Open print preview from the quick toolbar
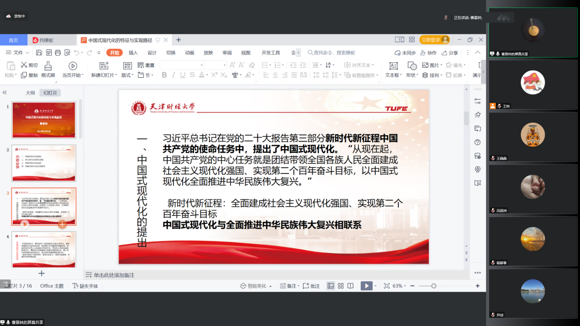The image size is (580, 326). (67, 53)
